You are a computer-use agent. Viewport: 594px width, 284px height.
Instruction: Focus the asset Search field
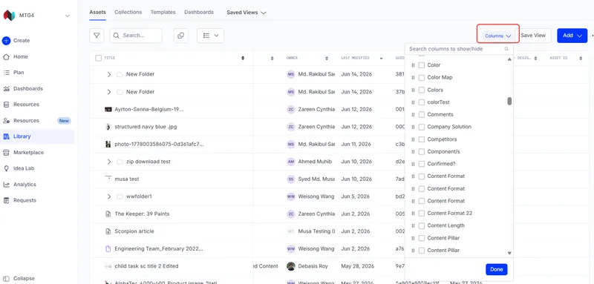[x=136, y=36]
